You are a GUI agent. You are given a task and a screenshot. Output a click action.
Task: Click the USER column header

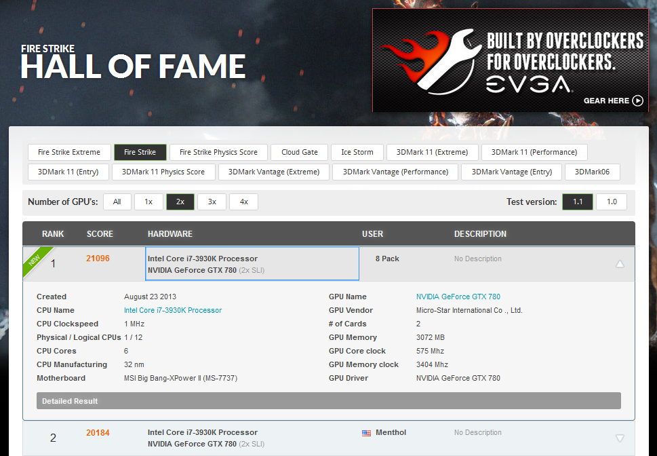pos(372,234)
